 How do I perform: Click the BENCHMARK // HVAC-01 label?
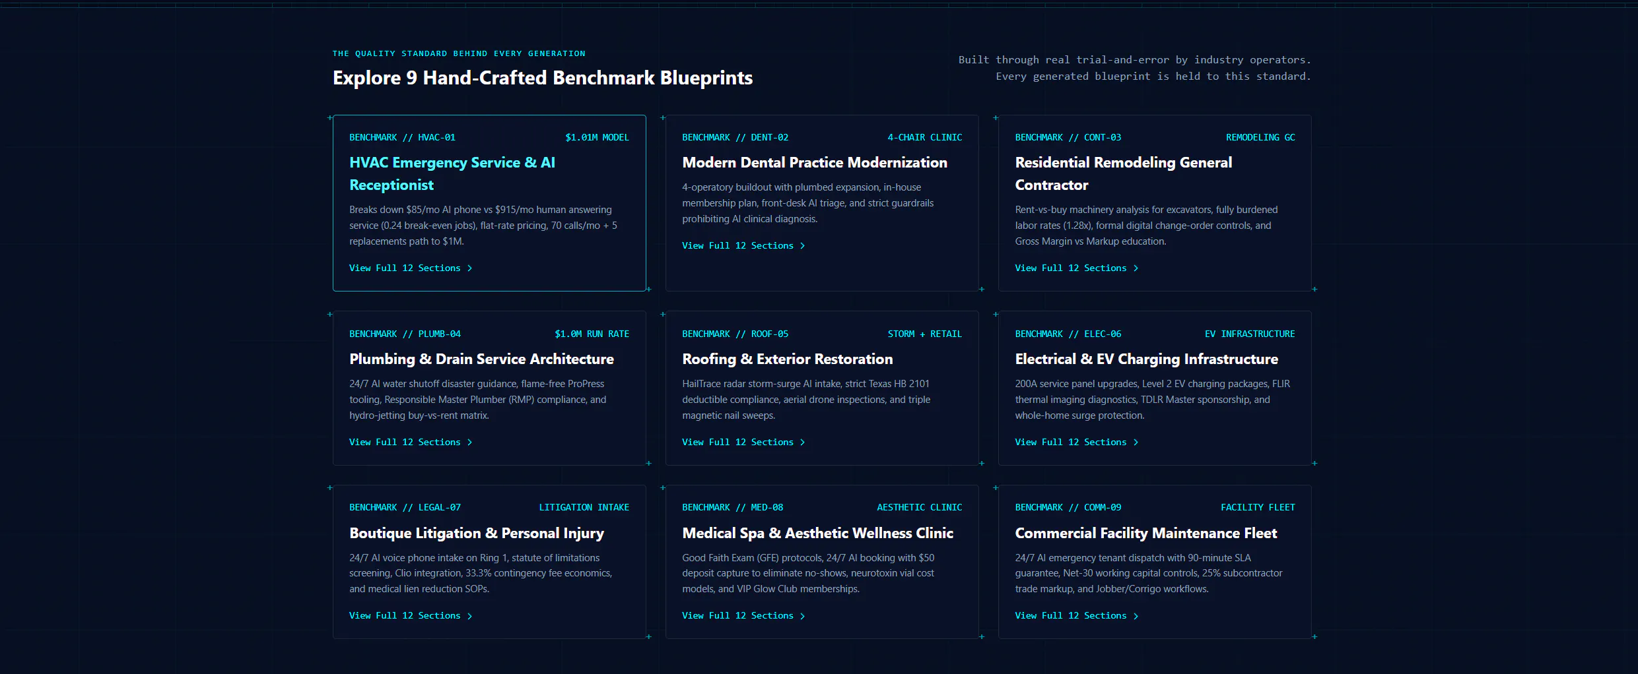click(x=402, y=138)
